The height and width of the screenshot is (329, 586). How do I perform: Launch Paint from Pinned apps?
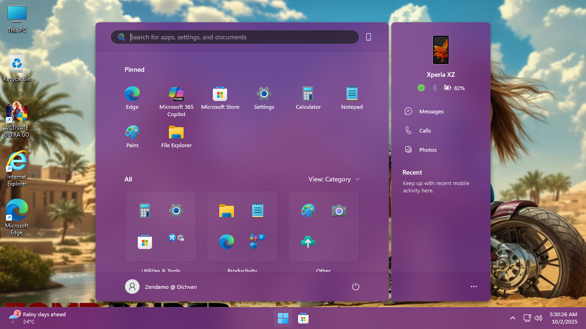pos(132,137)
